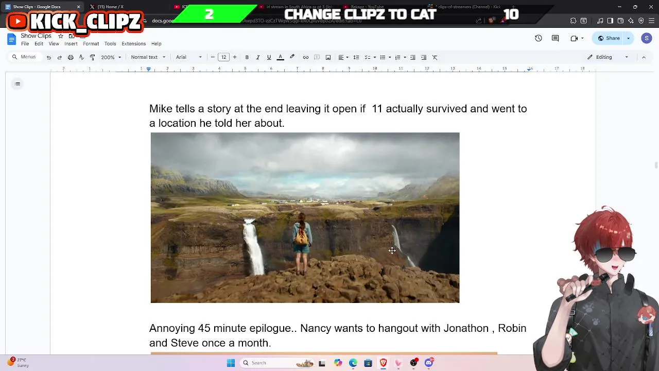Click the font size field showing 12

(223, 57)
